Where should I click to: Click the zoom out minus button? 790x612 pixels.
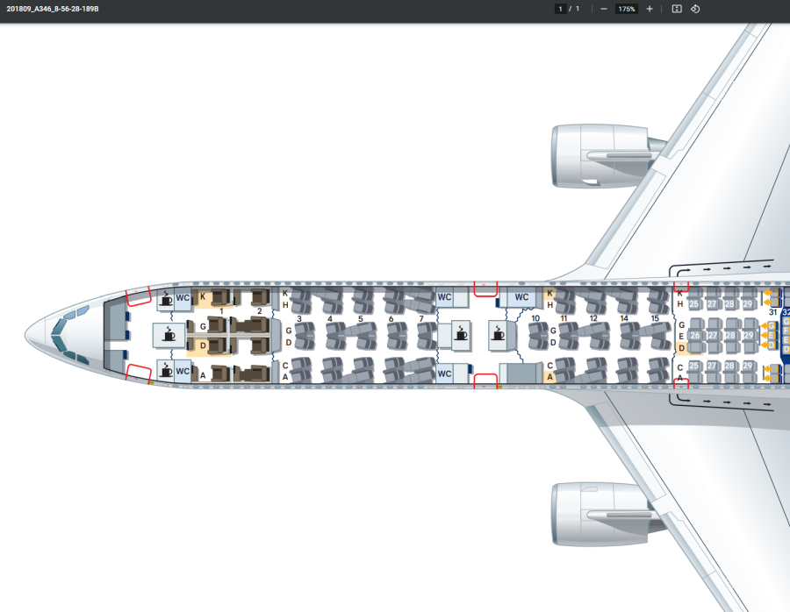(604, 9)
